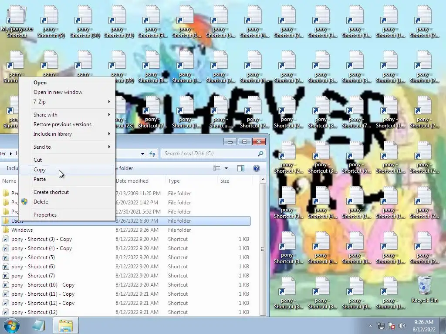The width and height of the screenshot is (446, 334).
Task: Click the network tray icon
Action: pyautogui.click(x=381, y=326)
